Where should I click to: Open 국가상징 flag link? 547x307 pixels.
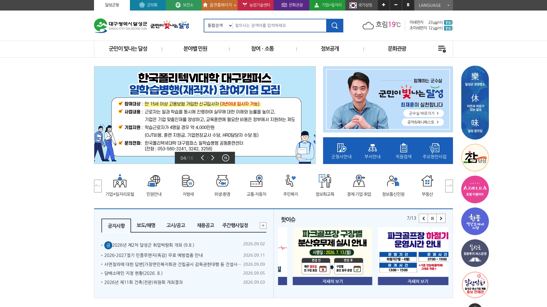click(x=361, y=5)
